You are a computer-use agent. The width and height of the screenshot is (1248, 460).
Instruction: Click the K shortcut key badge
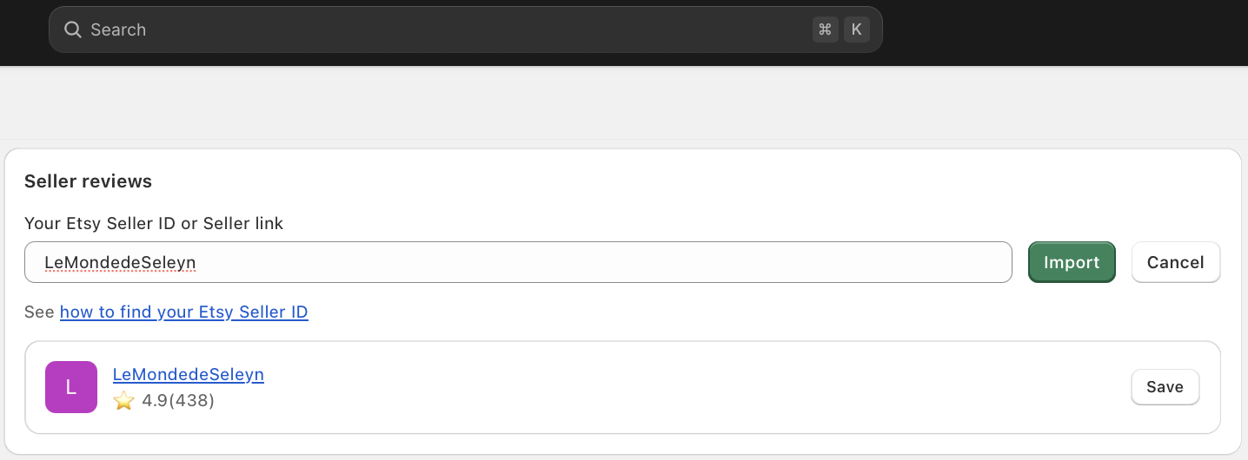[856, 30]
